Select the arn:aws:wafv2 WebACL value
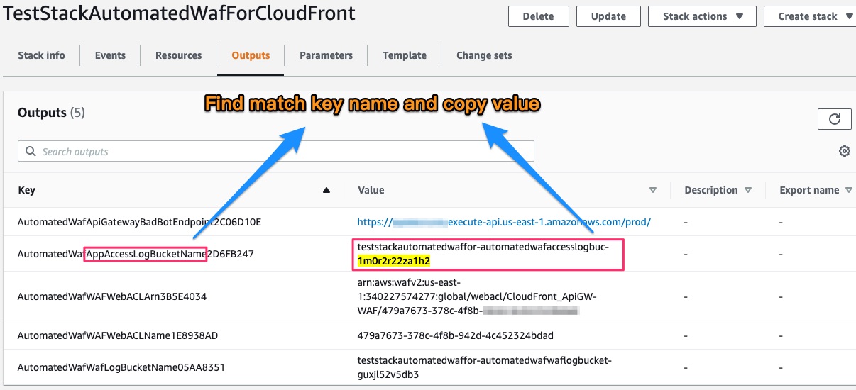Screen dimensions: 856x390 pos(477,296)
